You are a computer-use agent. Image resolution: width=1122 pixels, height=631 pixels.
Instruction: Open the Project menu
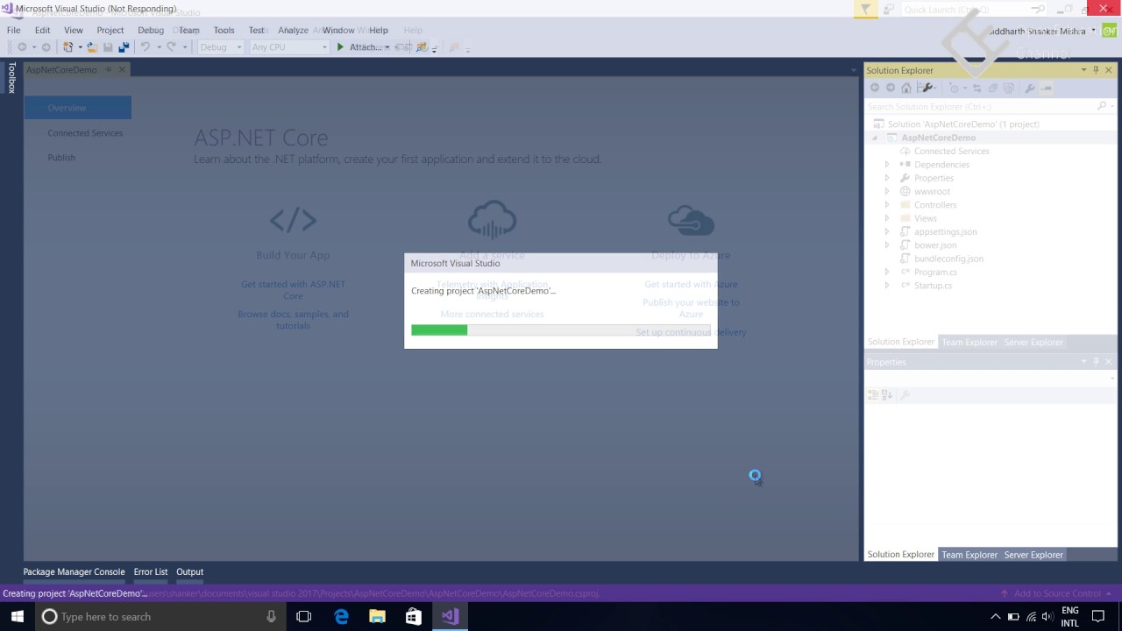[x=110, y=30]
